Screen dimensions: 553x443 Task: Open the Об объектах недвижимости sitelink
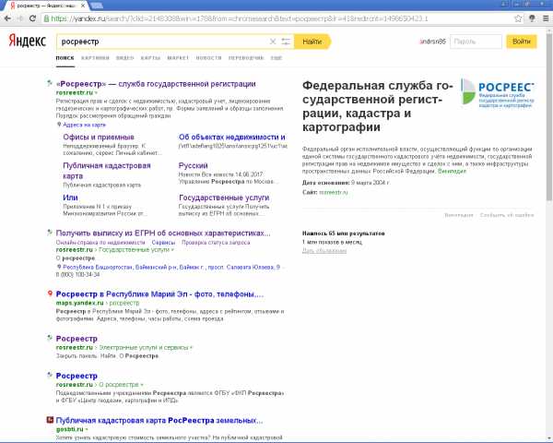(231, 138)
